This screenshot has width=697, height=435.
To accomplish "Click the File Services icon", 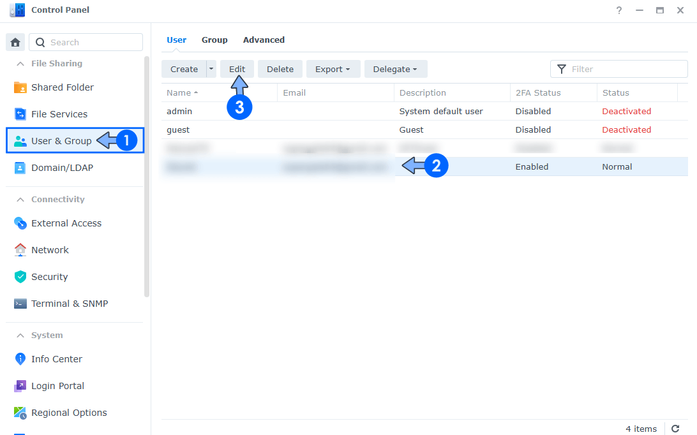I will pos(20,114).
